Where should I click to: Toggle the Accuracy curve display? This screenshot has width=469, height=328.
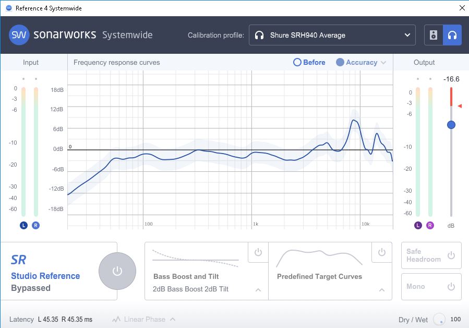pyautogui.click(x=357, y=62)
